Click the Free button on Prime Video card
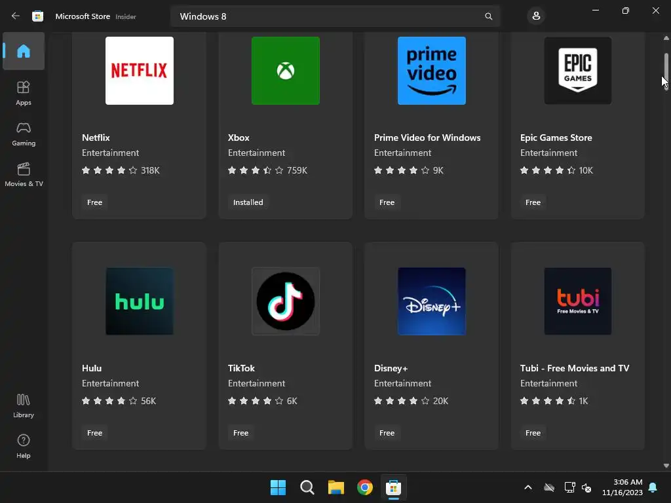 387,202
